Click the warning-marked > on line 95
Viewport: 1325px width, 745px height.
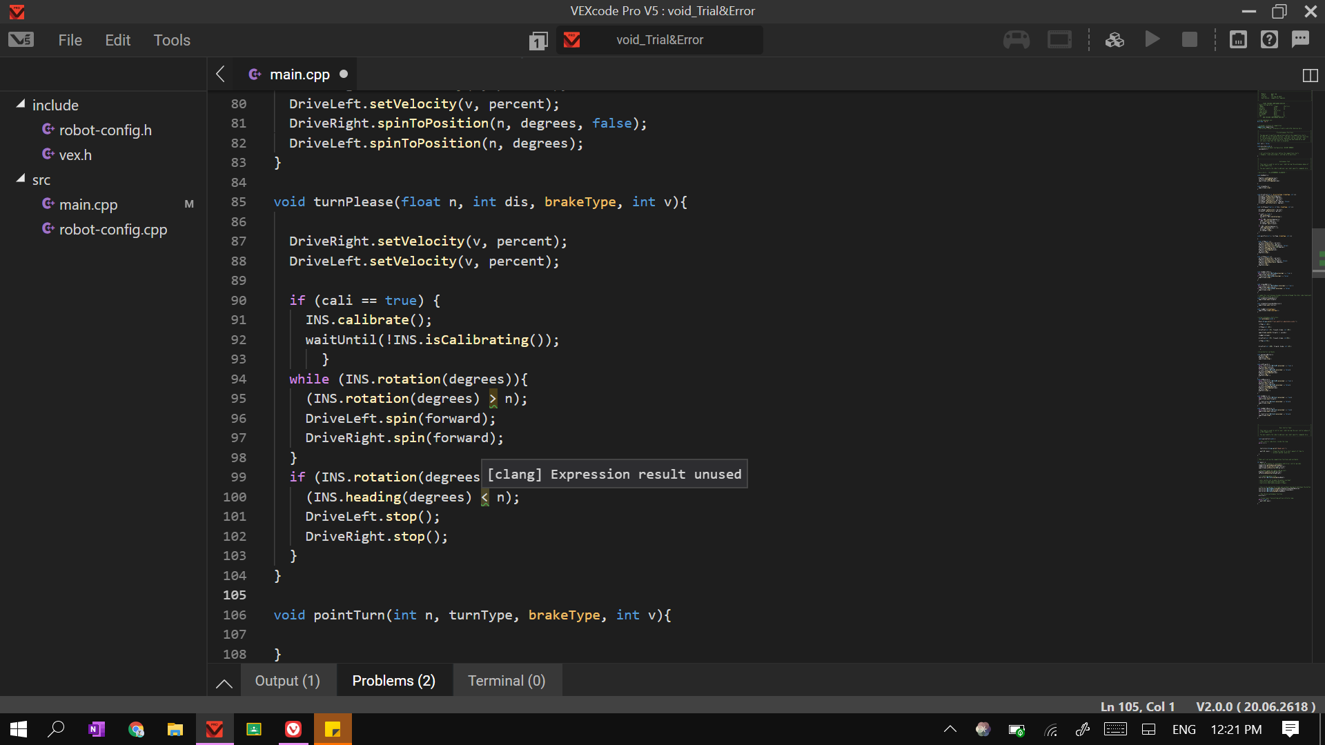[493, 399]
